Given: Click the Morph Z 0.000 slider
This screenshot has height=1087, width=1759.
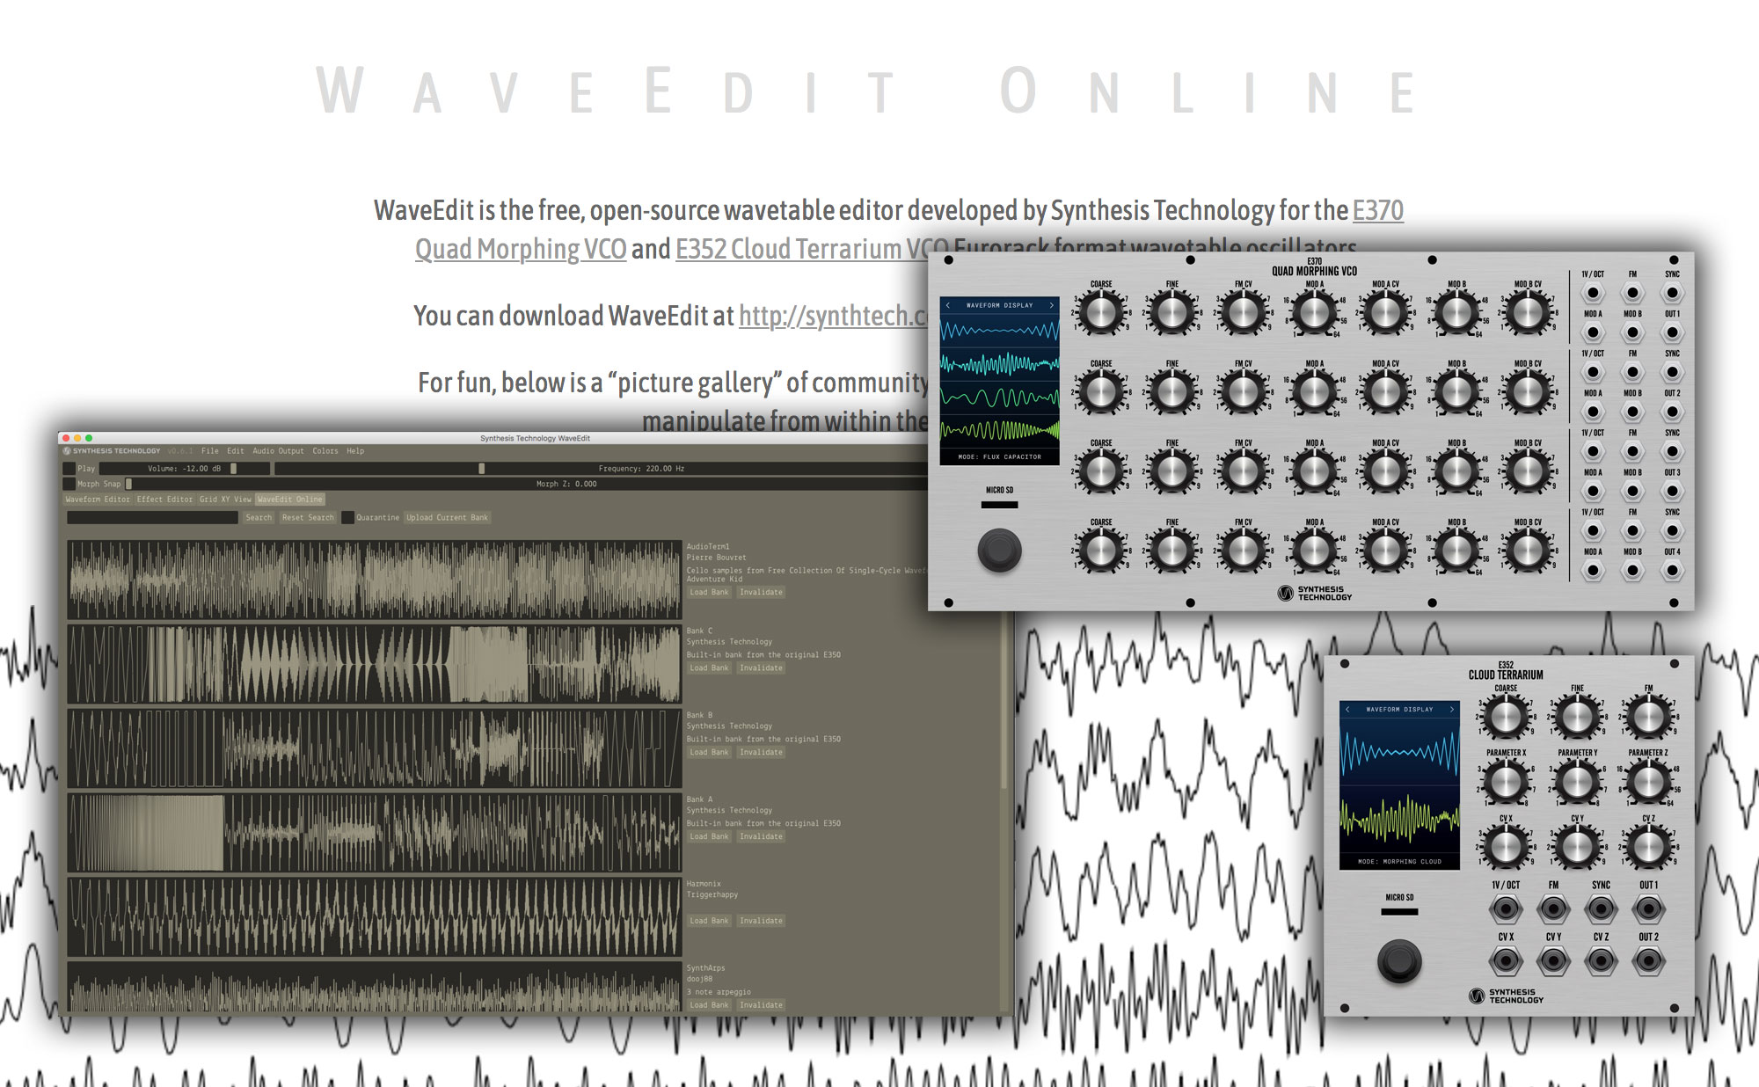Looking at the screenshot, I should pos(528,484).
